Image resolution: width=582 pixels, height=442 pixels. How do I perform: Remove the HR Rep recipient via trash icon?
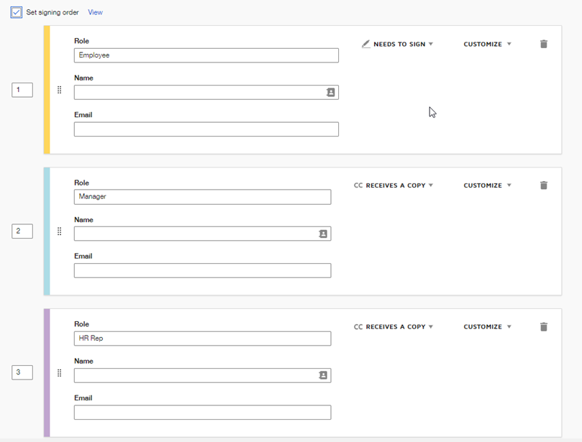click(x=544, y=327)
